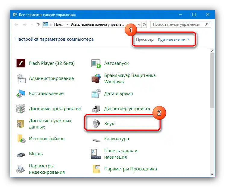
Task: Click the refresh button in address bar
Action: pyautogui.click(x=144, y=24)
